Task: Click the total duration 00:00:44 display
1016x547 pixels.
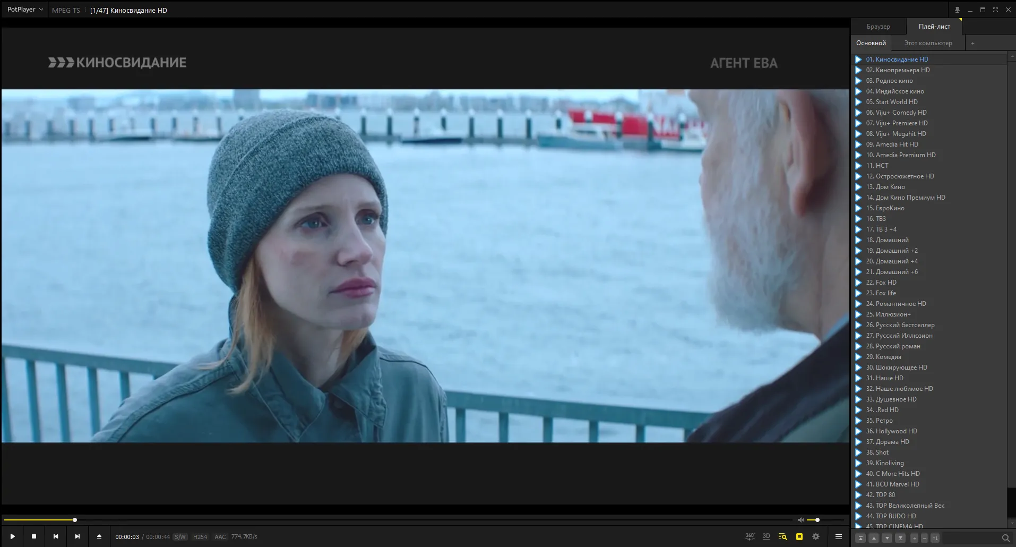Action: pyautogui.click(x=158, y=537)
